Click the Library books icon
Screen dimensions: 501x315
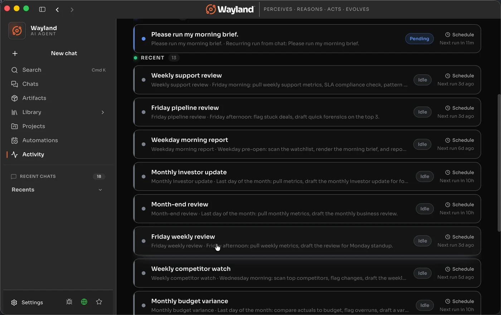[14, 112]
